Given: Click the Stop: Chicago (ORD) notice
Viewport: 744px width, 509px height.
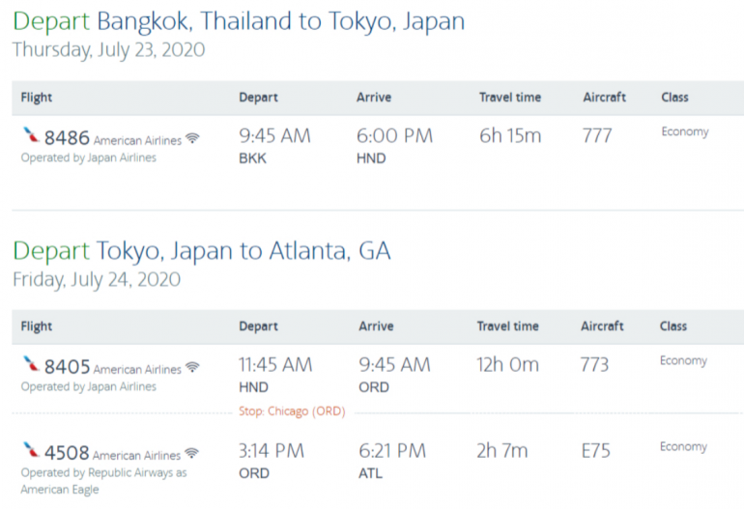Looking at the screenshot, I should pos(292,411).
